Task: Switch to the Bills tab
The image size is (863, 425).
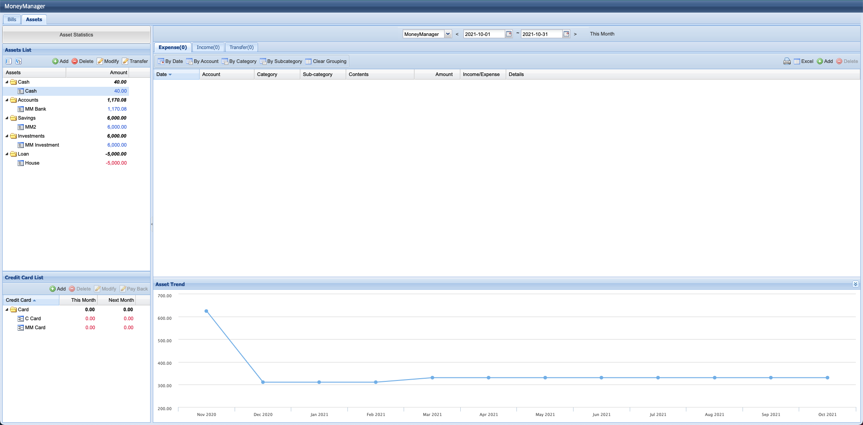Action: pos(12,19)
